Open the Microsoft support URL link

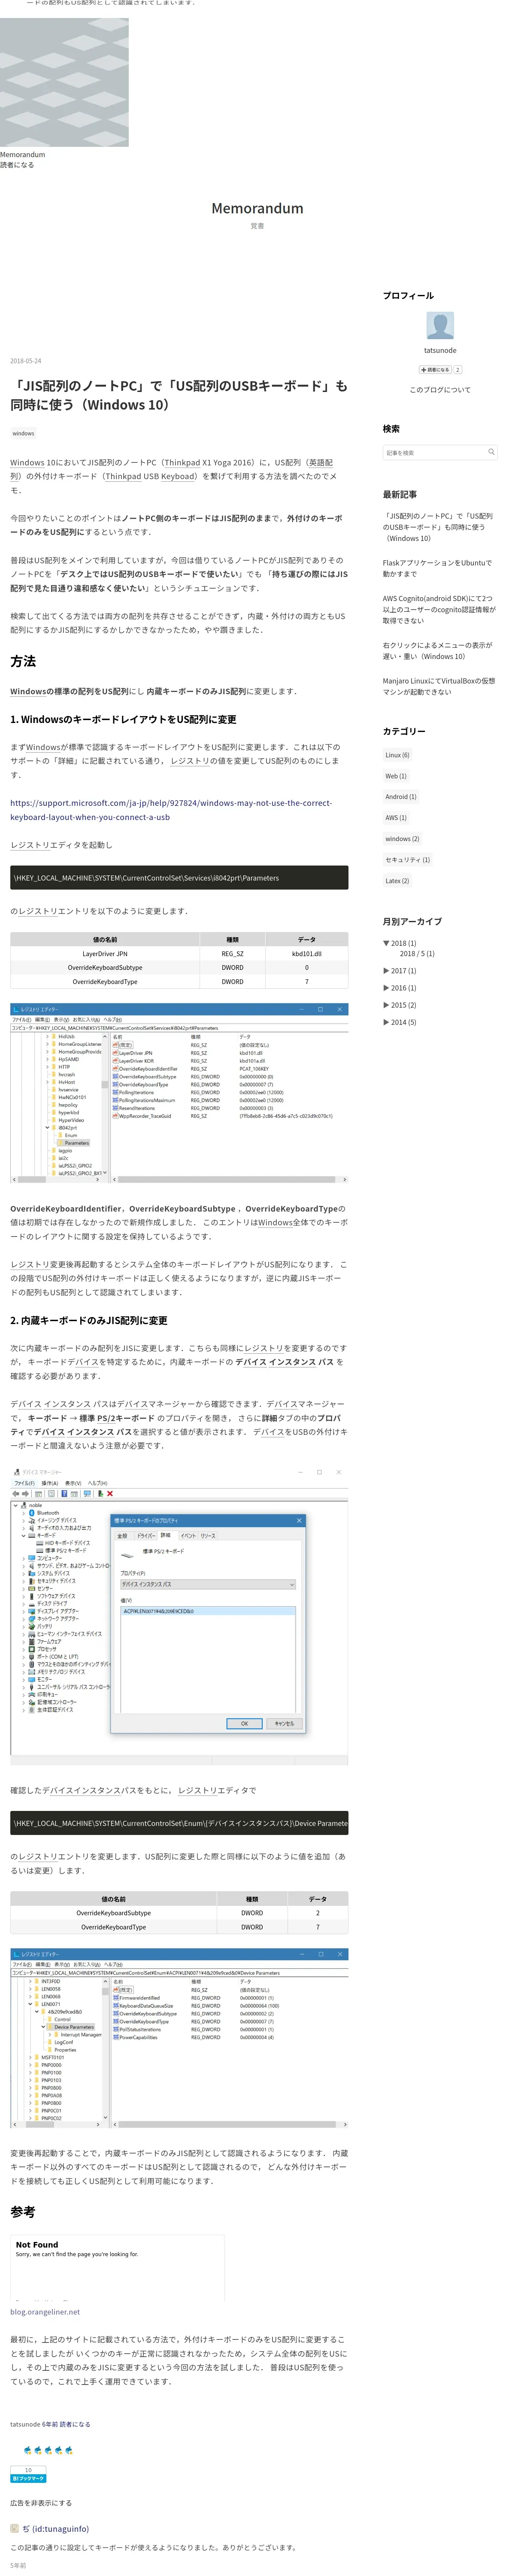tap(171, 810)
